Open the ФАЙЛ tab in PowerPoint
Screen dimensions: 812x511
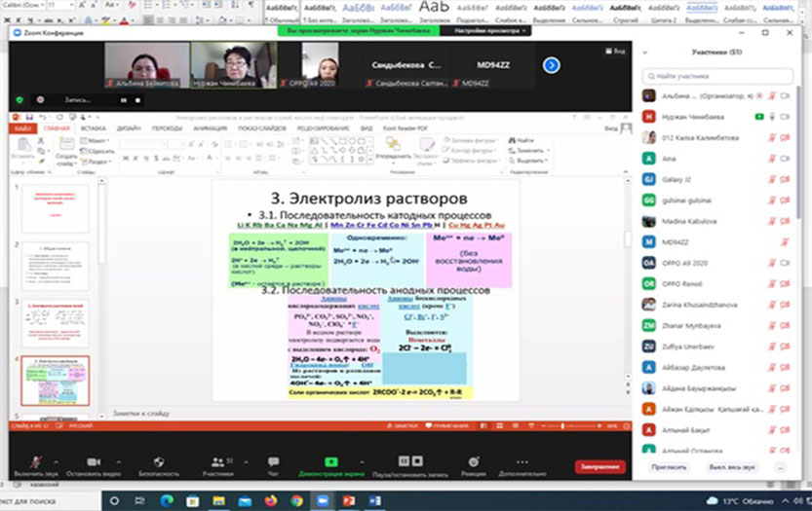24,128
